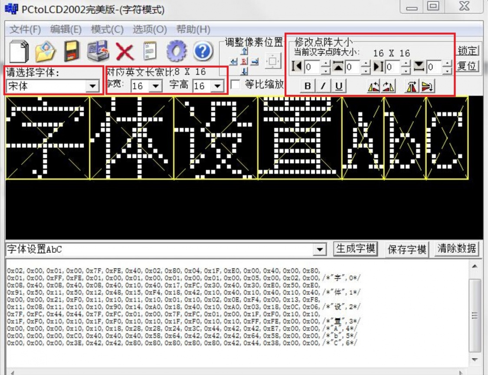Toggle bold B button

pyautogui.click(x=308, y=87)
